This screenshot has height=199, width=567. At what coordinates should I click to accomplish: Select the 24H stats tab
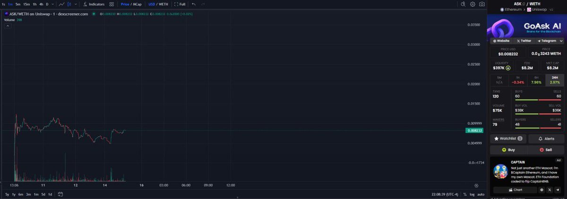coord(555,79)
